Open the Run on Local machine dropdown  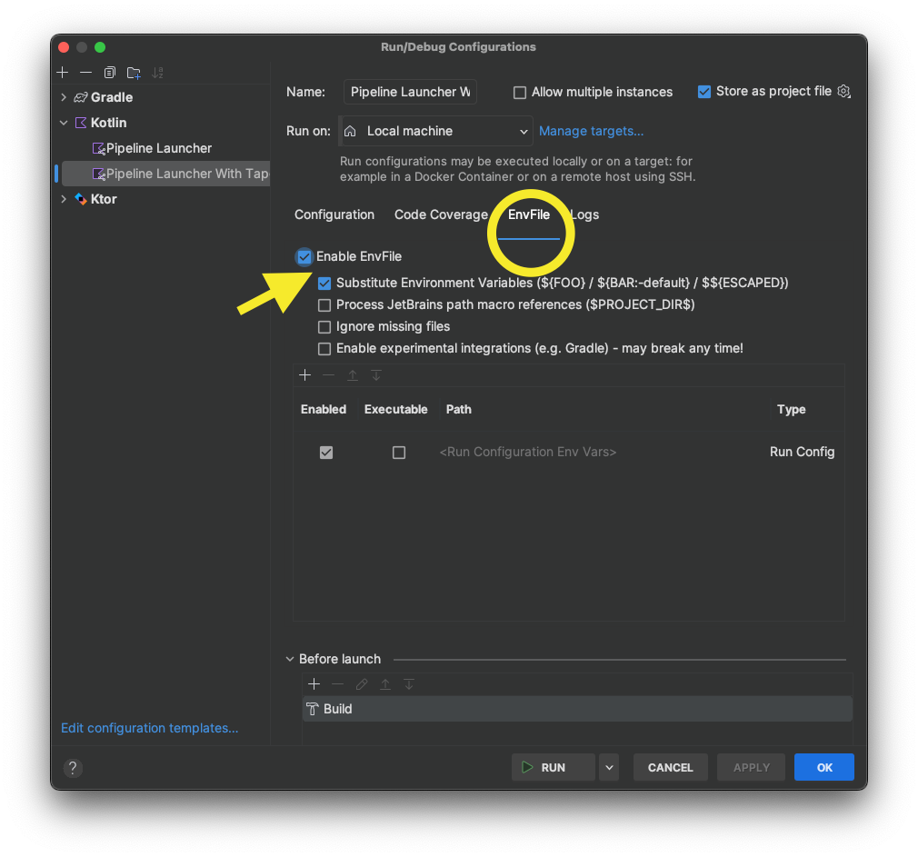point(436,131)
